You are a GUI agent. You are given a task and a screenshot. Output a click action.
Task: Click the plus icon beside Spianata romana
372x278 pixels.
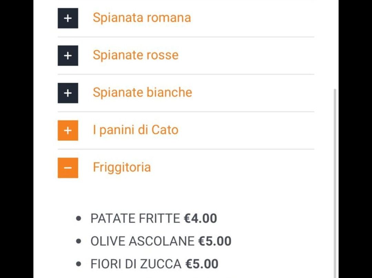pos(68,18)
